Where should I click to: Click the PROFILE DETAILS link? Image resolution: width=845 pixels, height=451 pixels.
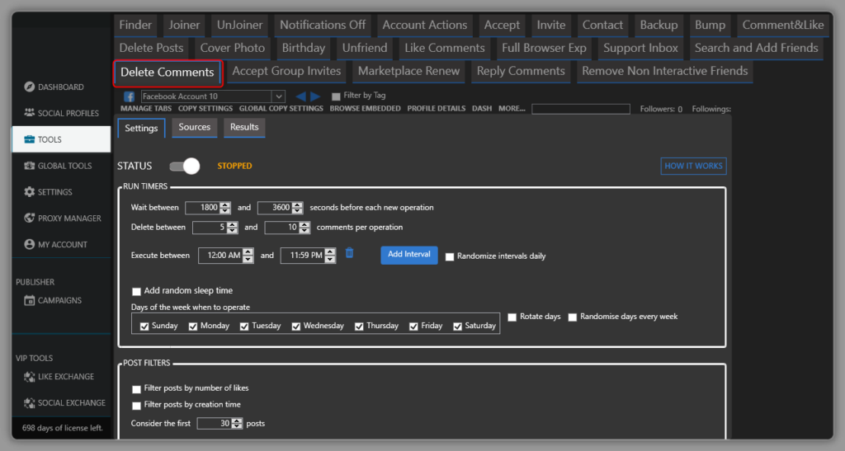coord(436,108)
